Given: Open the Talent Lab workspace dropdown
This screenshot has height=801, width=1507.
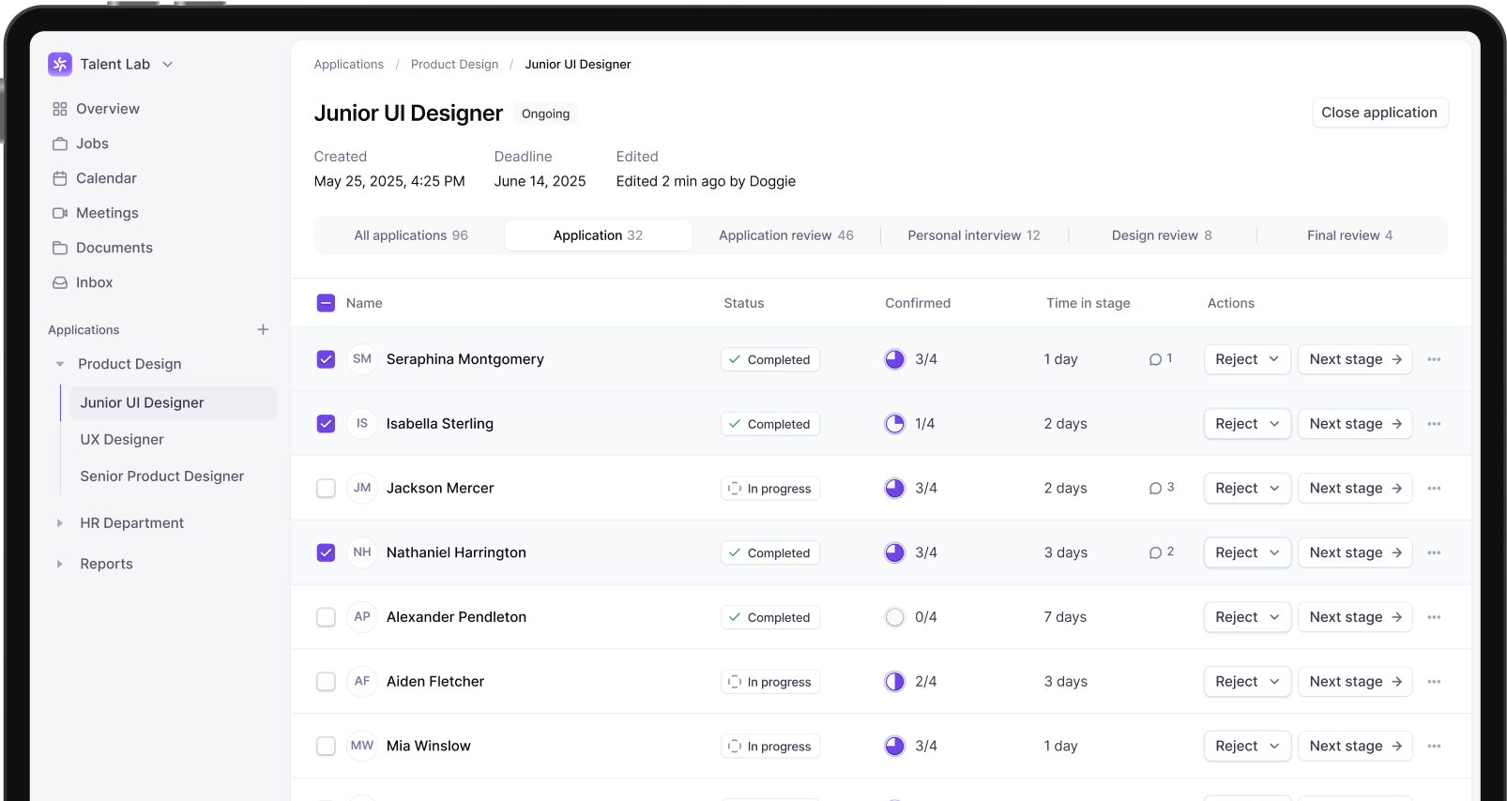Looking at the screenshot, I should pyautogui.click(x=168, y=64).
